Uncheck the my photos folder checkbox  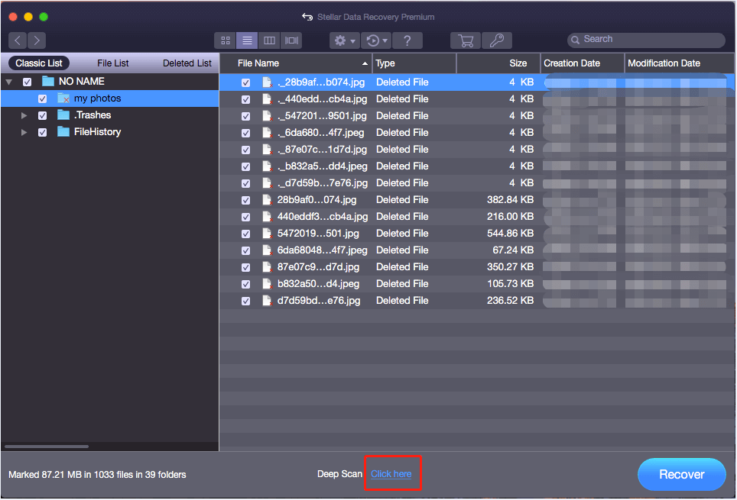tap(43, 98)
